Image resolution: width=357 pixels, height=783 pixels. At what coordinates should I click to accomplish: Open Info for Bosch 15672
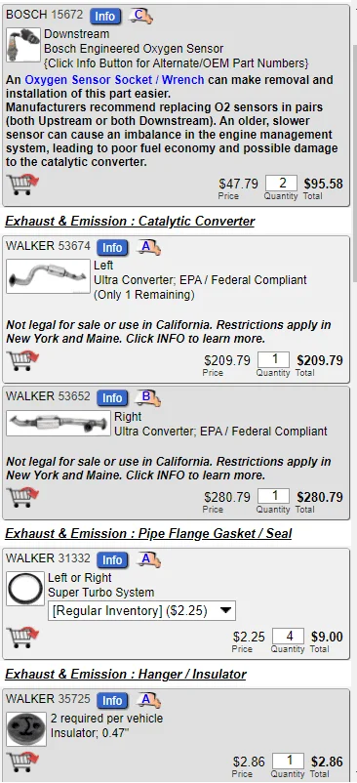[x=104, y=16]
